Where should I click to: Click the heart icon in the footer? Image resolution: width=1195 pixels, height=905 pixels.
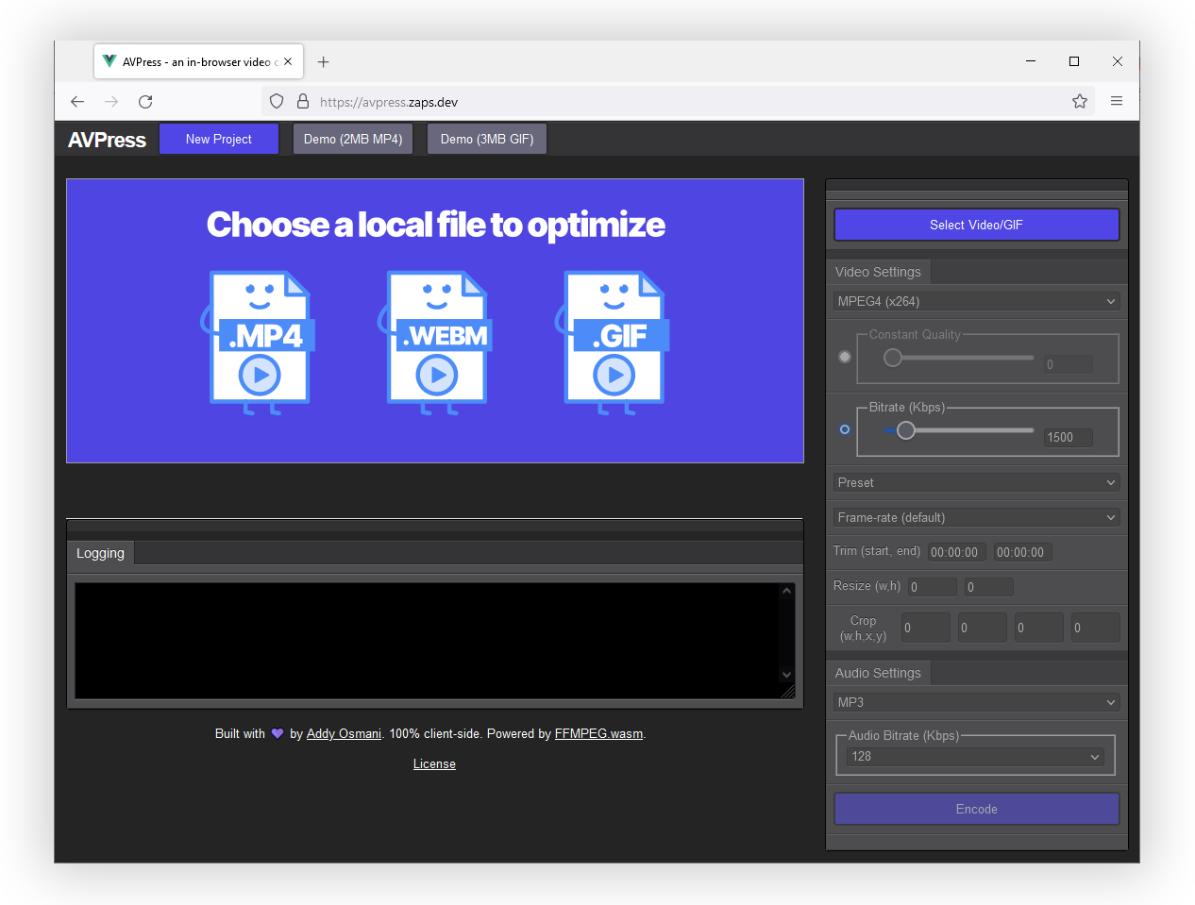277,733
